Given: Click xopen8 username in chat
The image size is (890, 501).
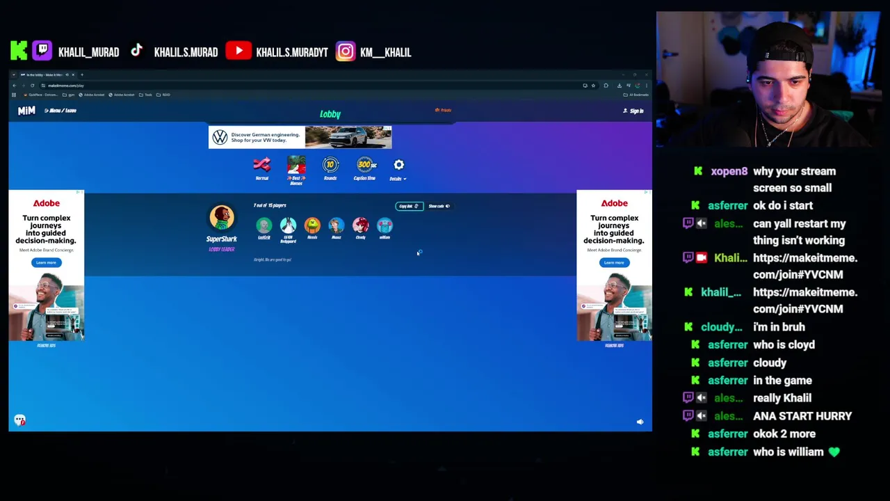Looking at the screenshot, I should 729,171.
